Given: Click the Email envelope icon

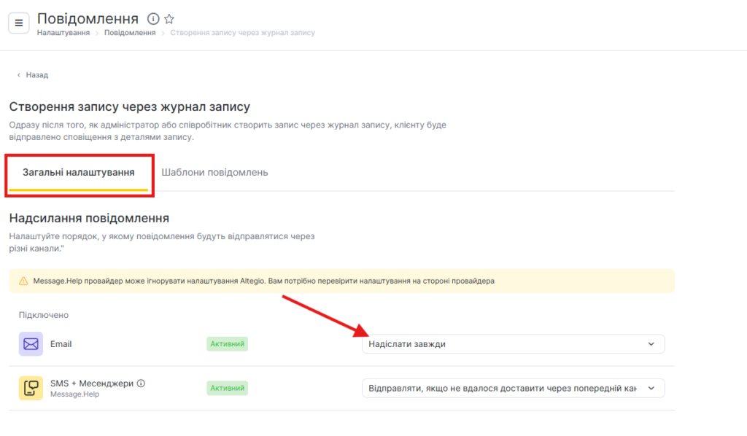Looking at the screenshot, I should click(x=31, y=344).
